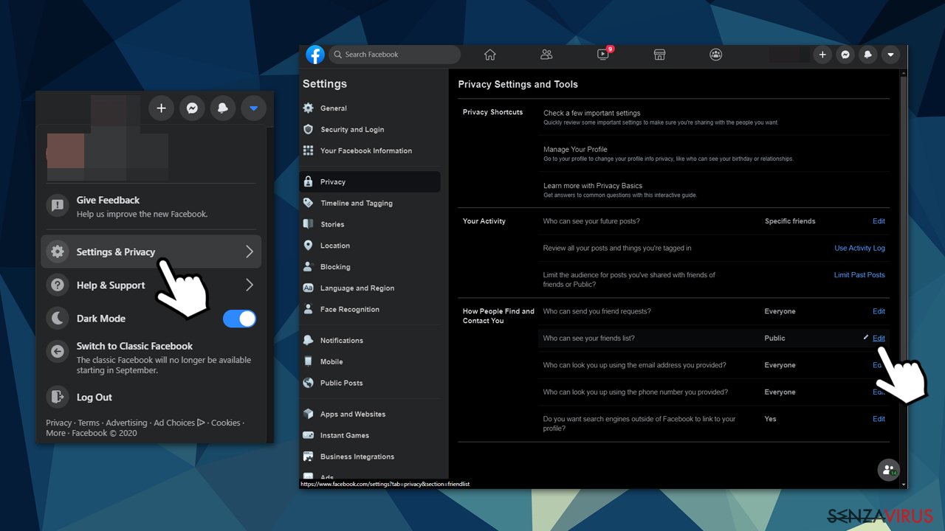This screenshot has height=531, width=945.
Task: Open Messenger in the main window header
Action: 845,55
